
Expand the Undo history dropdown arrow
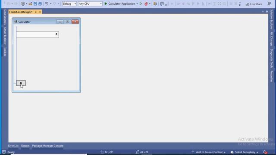tap(51, 4)
